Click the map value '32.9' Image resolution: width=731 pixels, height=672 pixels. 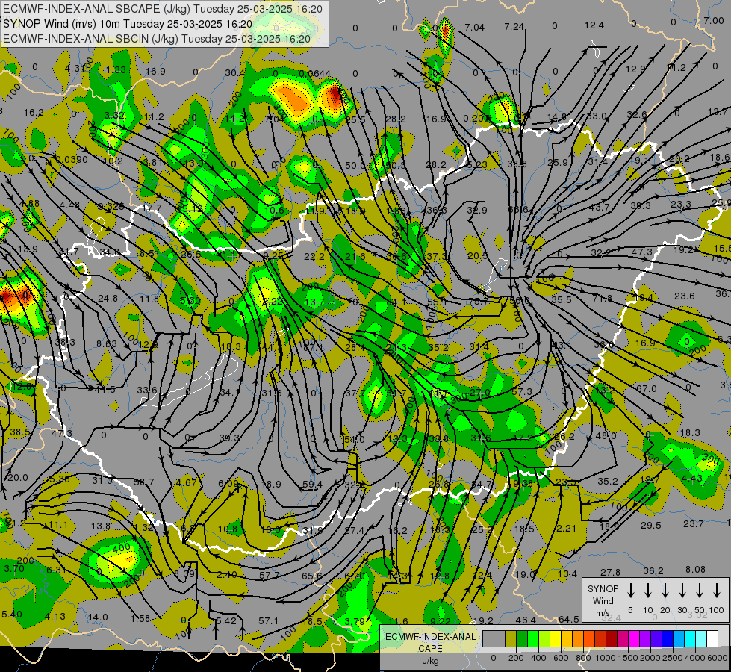tap(477, 210)
